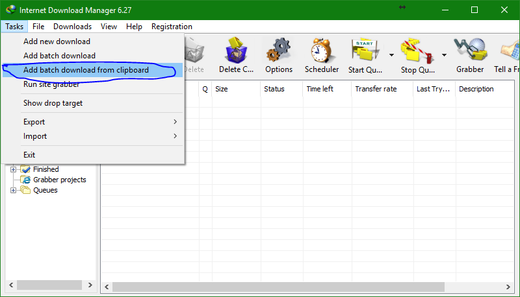Open the Help menu
The height and width of the screenshot is (297, 520).
tap(134, 27)
